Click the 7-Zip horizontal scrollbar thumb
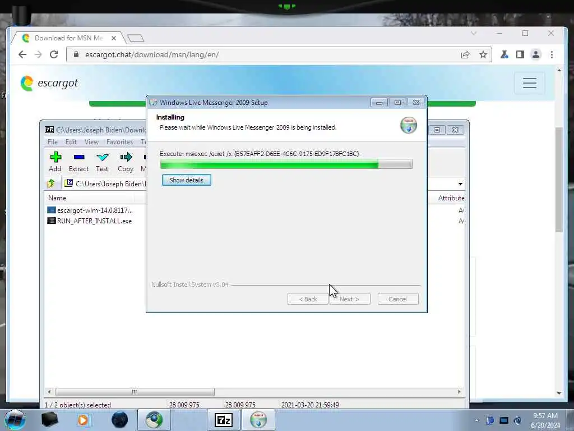574x431 pixels. (135, 392)
